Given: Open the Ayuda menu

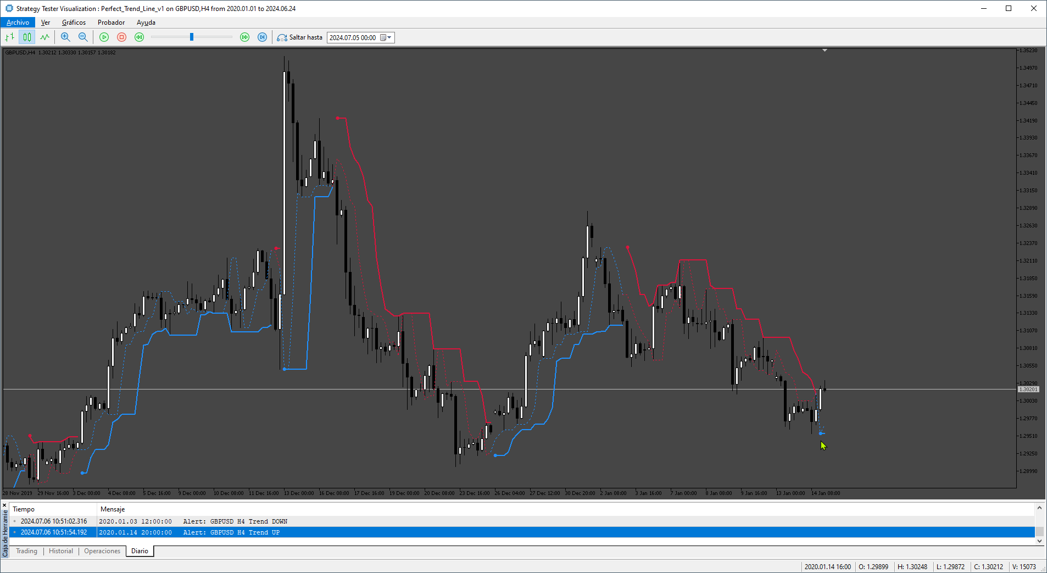Looking at the screenshot, I should tap(146, 23).
